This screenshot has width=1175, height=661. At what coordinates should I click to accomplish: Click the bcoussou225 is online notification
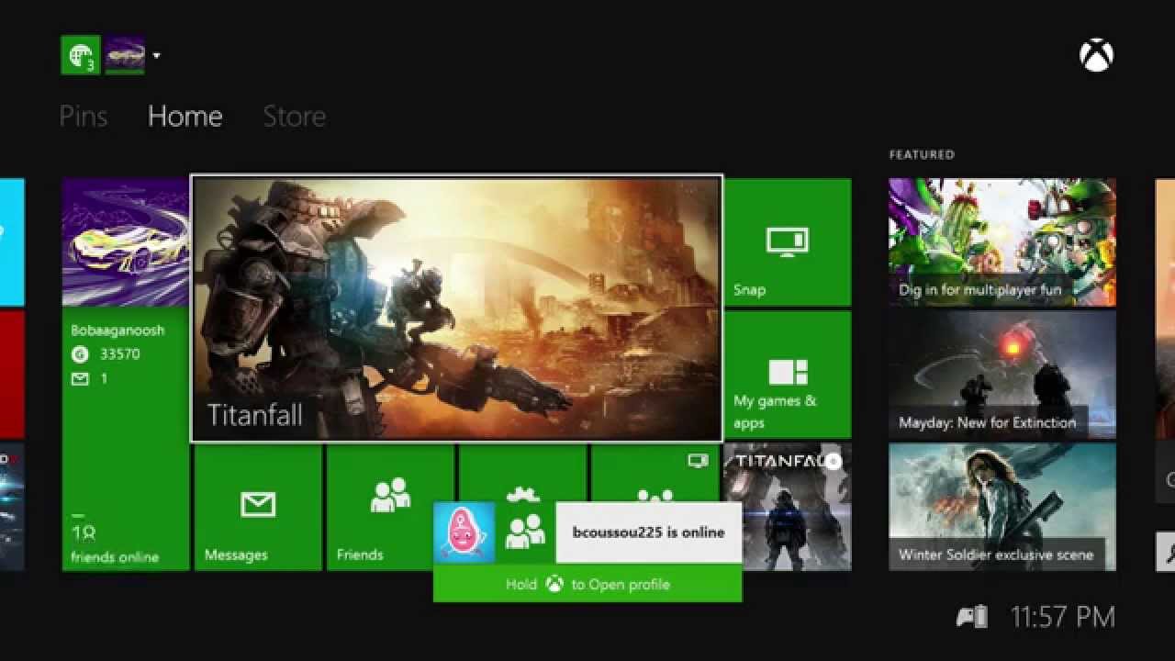(x=648, y=532)
